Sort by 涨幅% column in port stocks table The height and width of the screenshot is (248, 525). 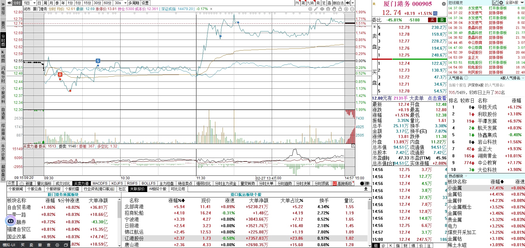[x=177, y=200]
